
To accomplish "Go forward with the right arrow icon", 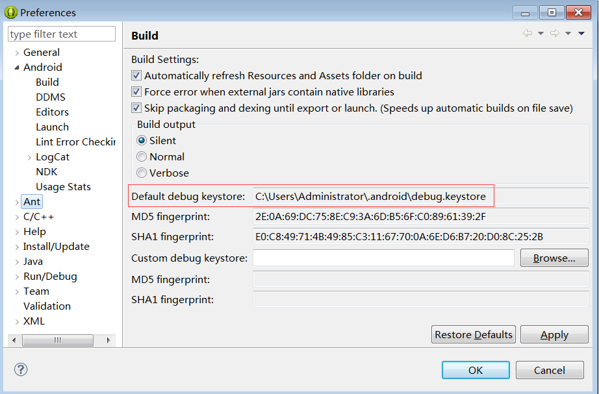I will [x=555, y=33].
